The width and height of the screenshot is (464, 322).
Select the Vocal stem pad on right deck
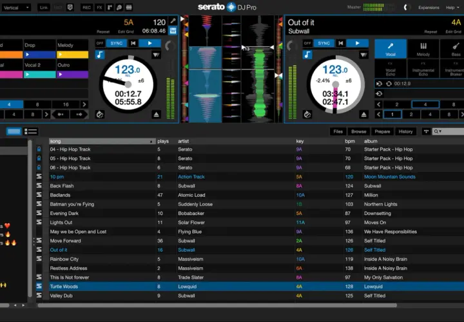click(x=391, y=49)
